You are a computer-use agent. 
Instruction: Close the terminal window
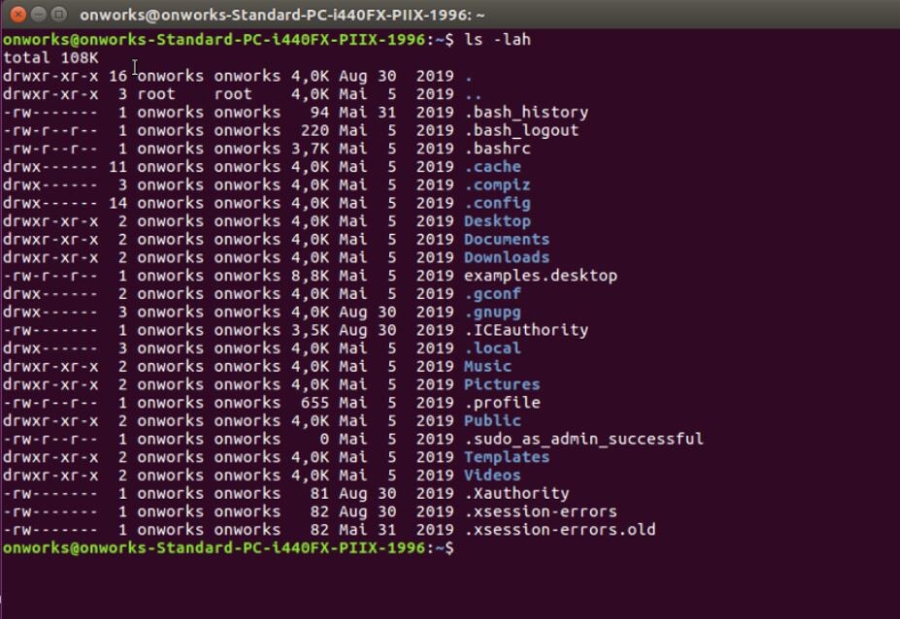[x=18, y=15]
